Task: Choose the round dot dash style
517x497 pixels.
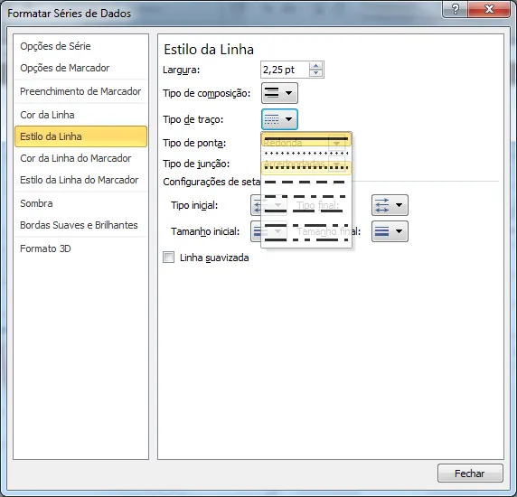Action: 306,154
